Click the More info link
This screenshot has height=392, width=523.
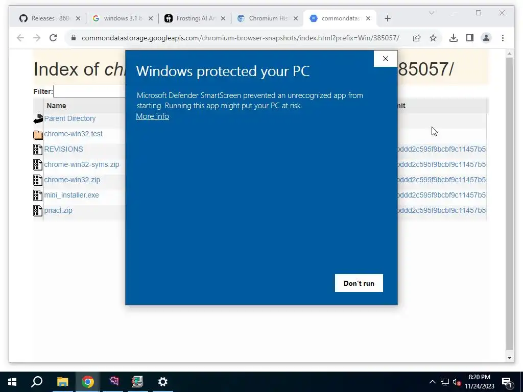click(x=152, y=116)
